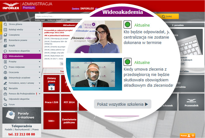Play the man in suit video thumbnail
Screen dimensions: 205x138
(x=93, y=74)
